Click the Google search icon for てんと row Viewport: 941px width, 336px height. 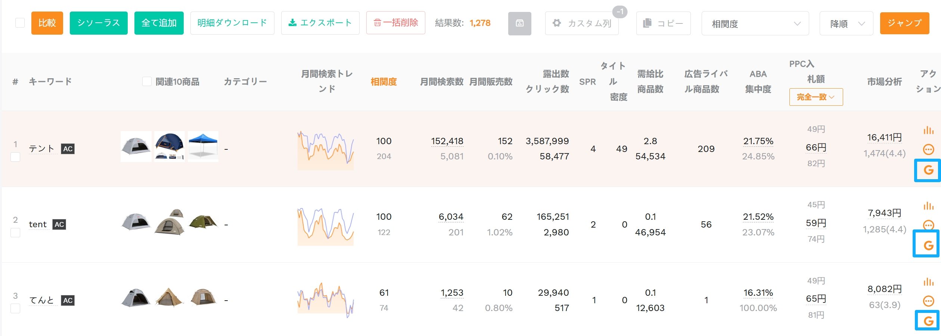(928, 321)
